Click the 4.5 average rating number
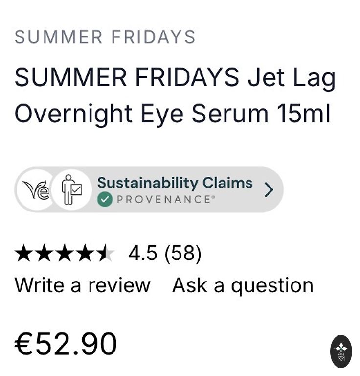 (142, 254)
